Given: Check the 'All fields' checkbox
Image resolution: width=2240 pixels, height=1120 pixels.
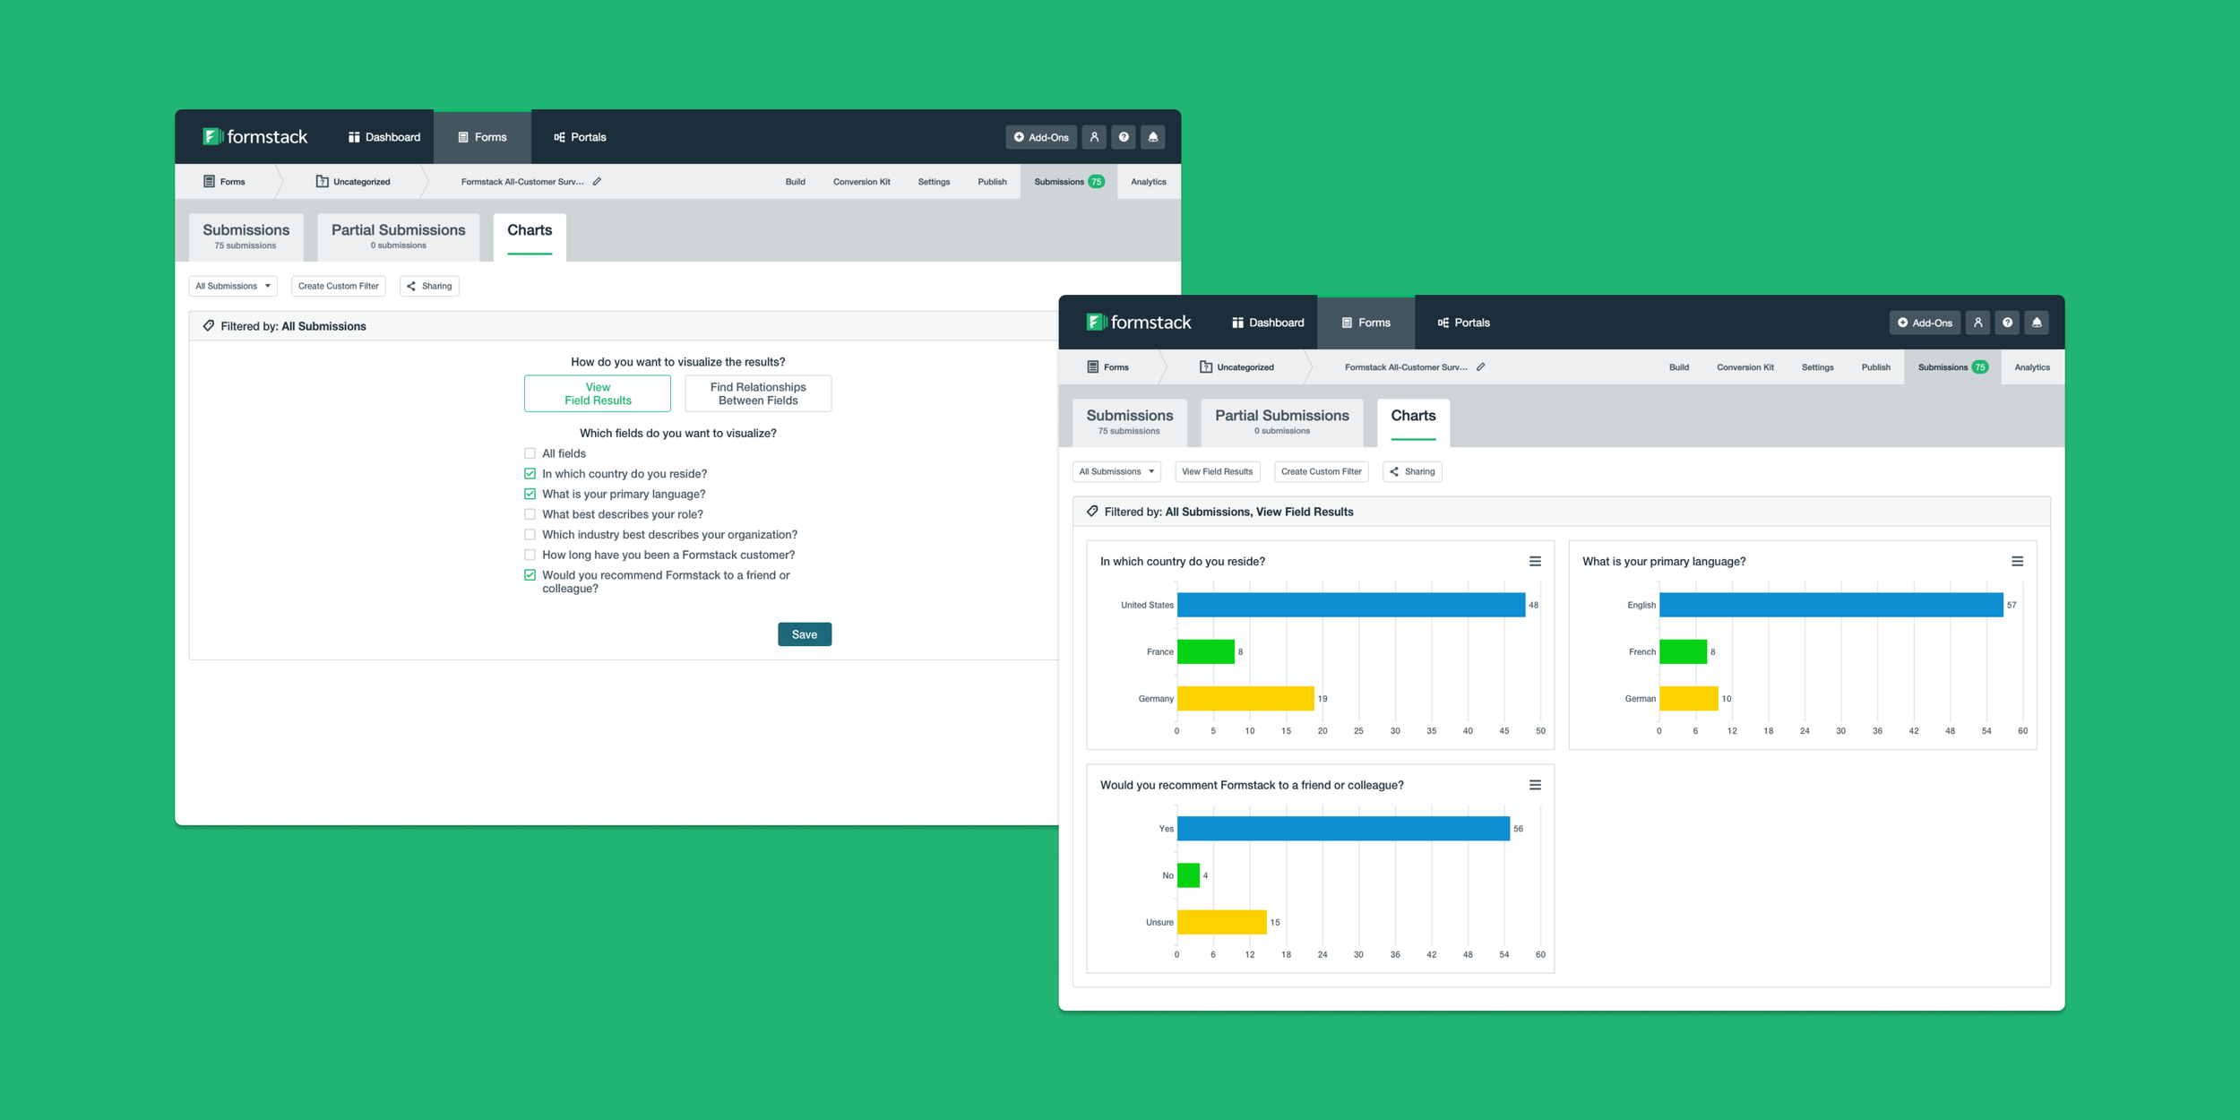Looking at the screenshot, I should pyautogui.click(x=530, y=453).
